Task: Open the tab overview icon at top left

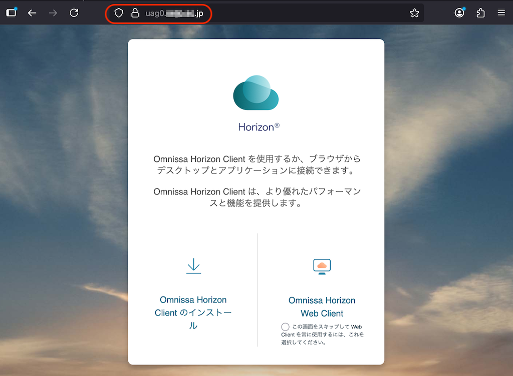Action: click(x=11, y=13)
